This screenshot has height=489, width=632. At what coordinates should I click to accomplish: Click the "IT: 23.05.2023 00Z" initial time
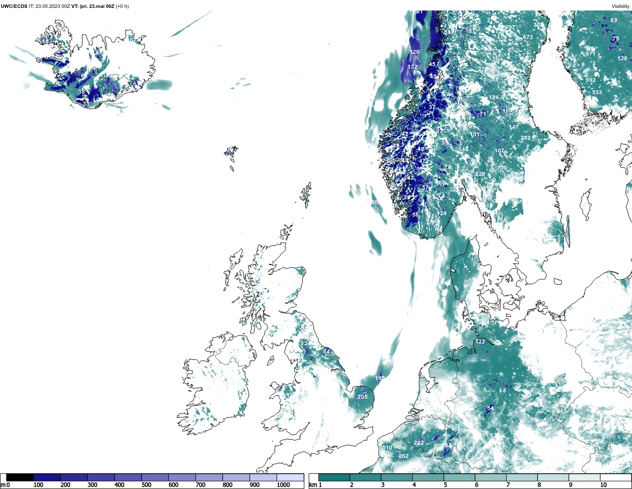coord(49,6)
